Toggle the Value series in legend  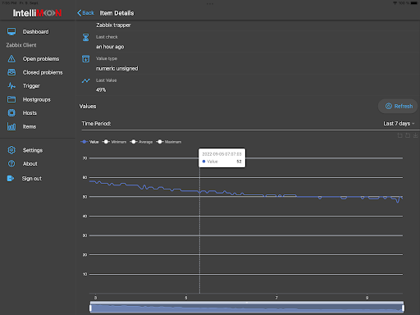(x=89, y=142)
